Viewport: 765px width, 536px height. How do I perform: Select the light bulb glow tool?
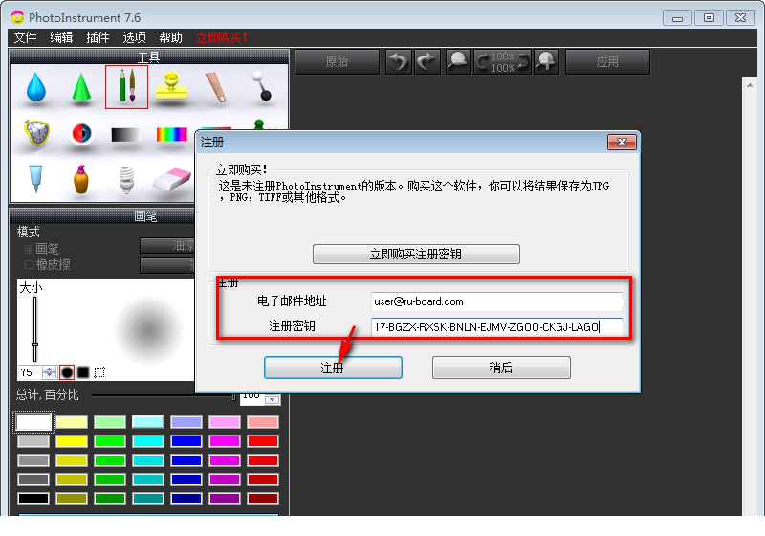126,179
